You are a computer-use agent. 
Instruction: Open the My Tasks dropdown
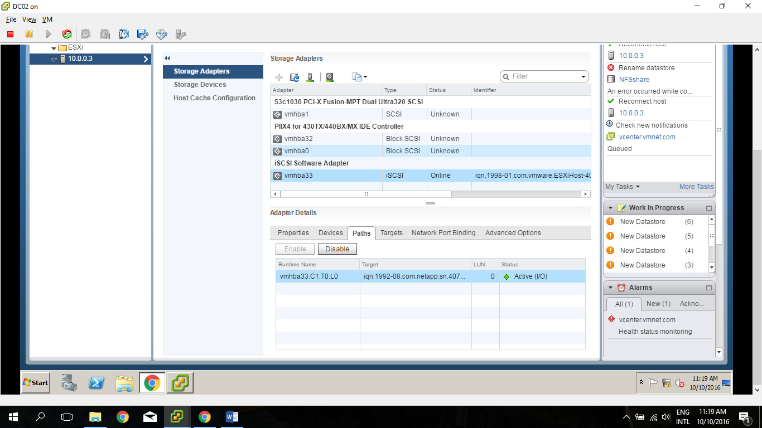click(623, 187)
